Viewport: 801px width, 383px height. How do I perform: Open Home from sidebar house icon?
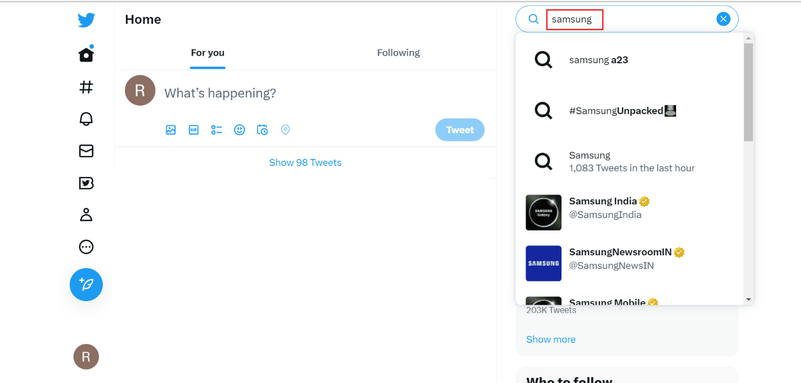click(x=86, y=55)
